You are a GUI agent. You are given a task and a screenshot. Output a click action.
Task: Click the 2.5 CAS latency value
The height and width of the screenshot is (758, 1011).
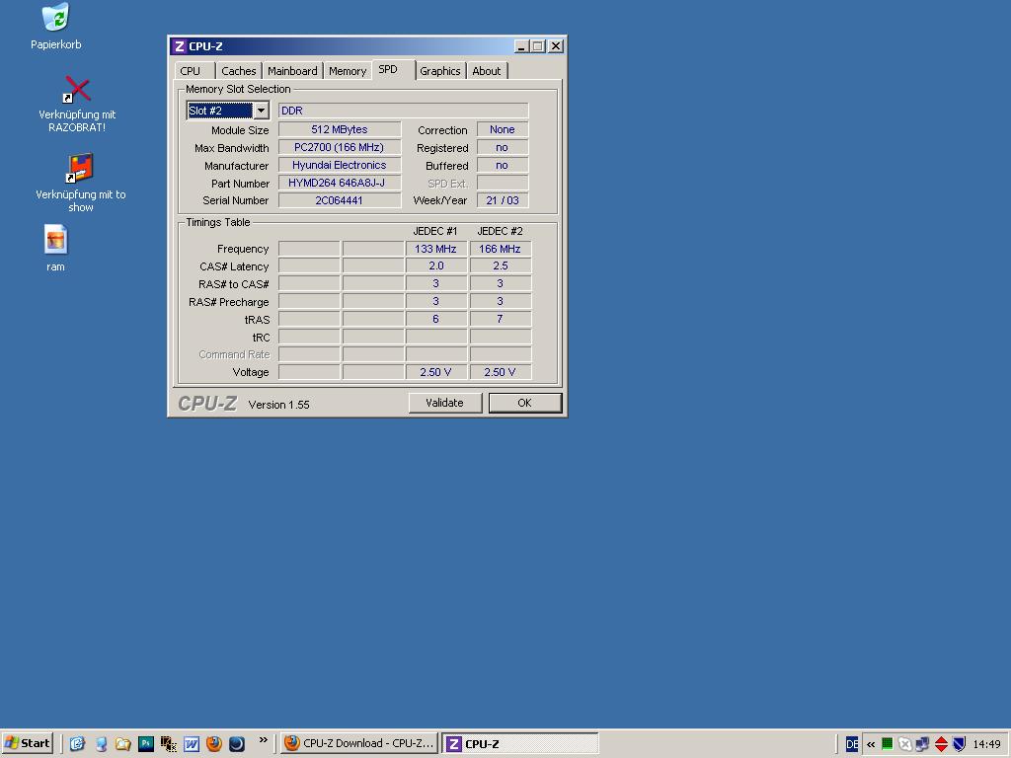tap(501, 266)
